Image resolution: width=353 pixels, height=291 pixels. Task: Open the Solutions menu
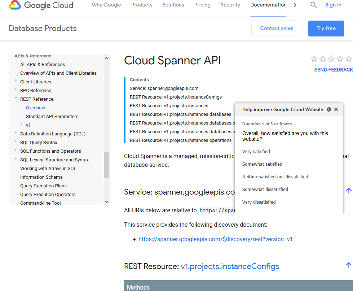173,5
